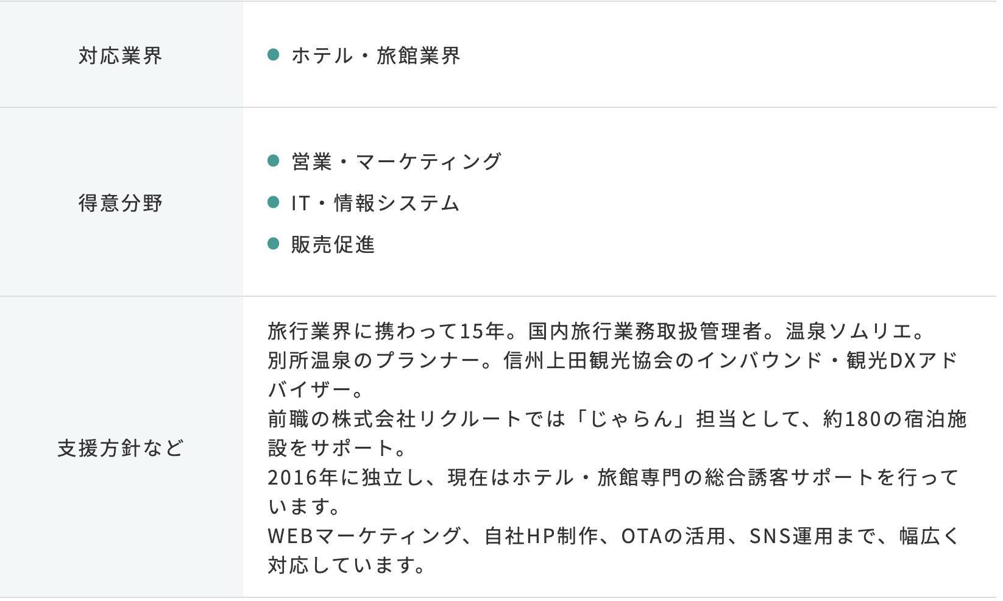
Task: Click the bullet before IT・情報システム
Action: pos(274,202)
